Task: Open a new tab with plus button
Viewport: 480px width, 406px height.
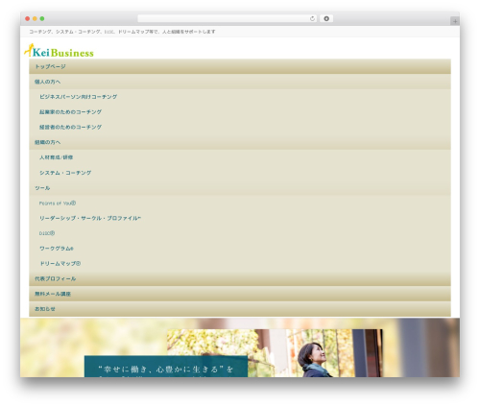Action: (x=455, y=21)
